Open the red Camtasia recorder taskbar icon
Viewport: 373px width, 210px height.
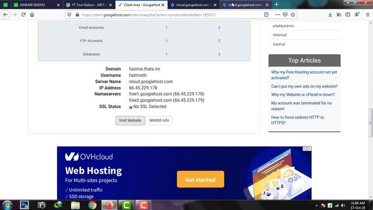point(143,205)
